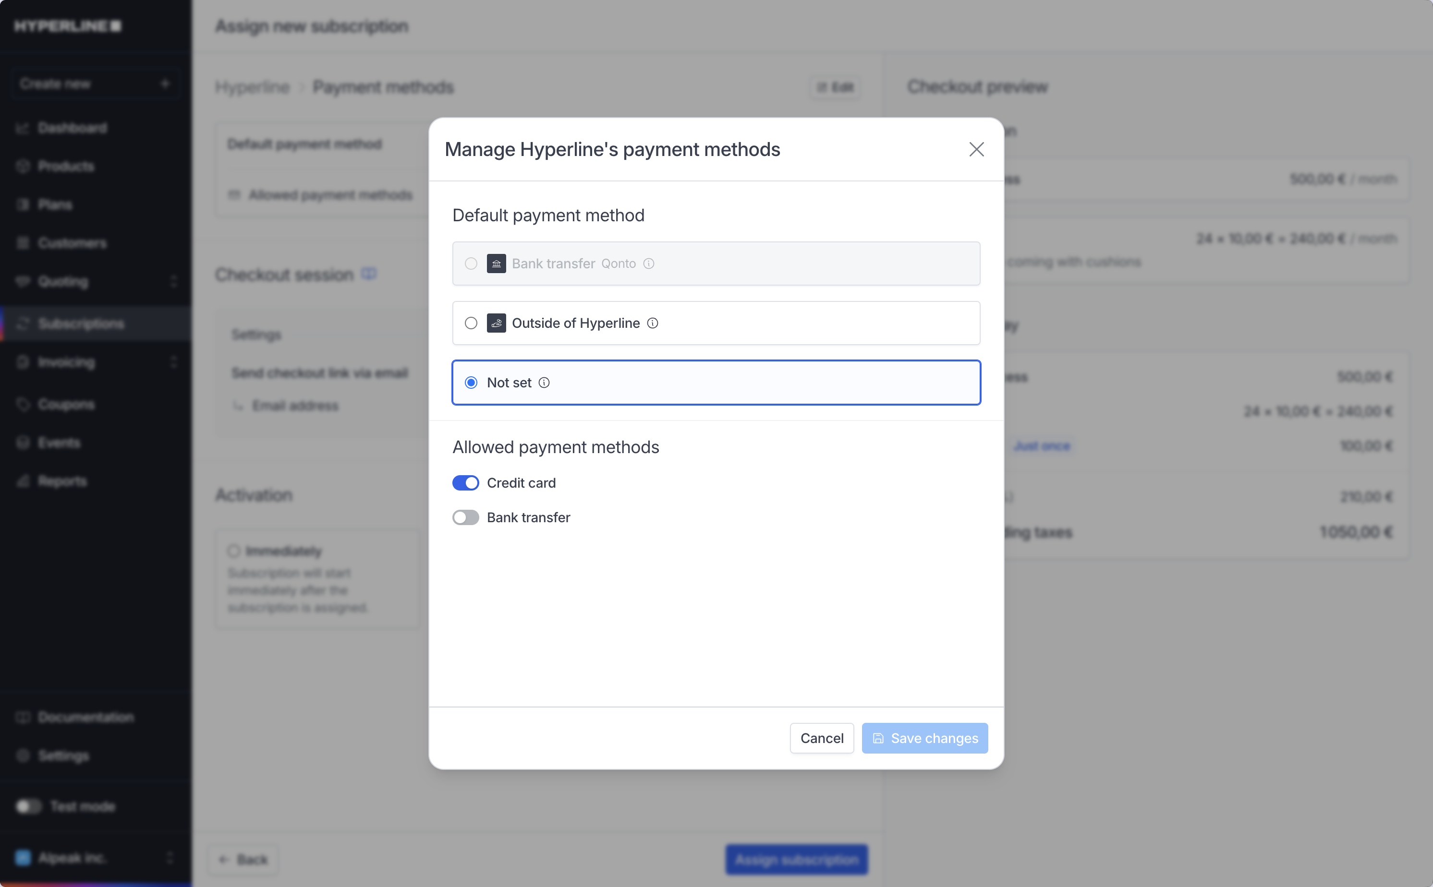Disable the Credit card toggle
The height and width of the screenshot is (887, 1433).
466,483
